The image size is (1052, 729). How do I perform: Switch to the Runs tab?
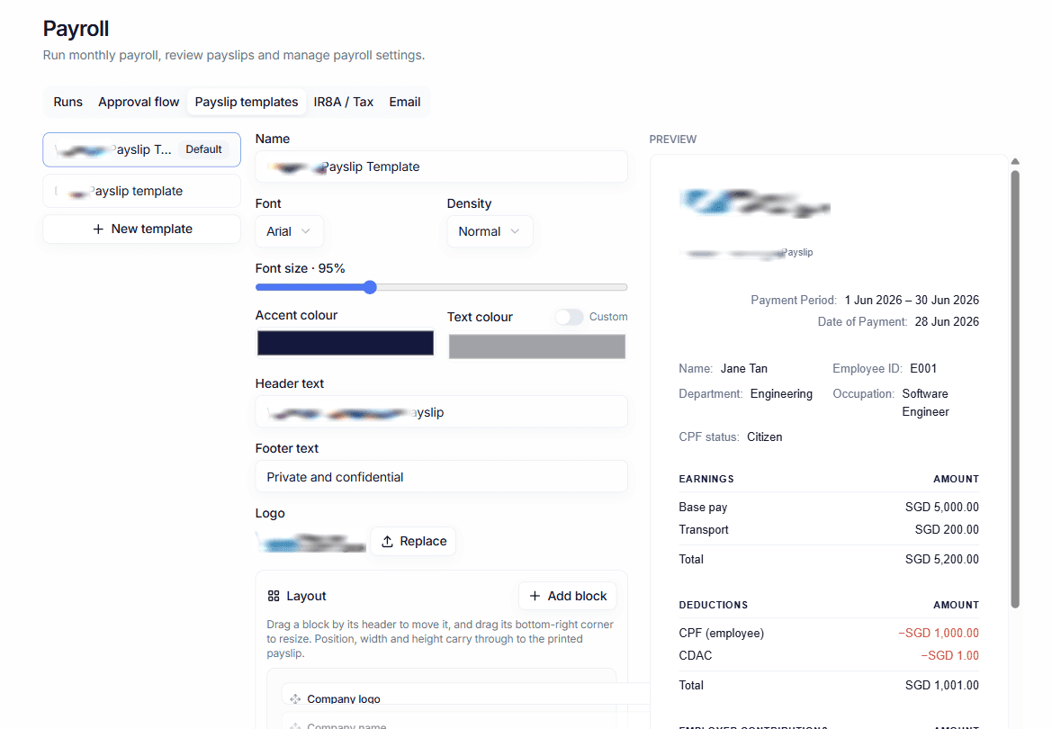click(67, 102)
